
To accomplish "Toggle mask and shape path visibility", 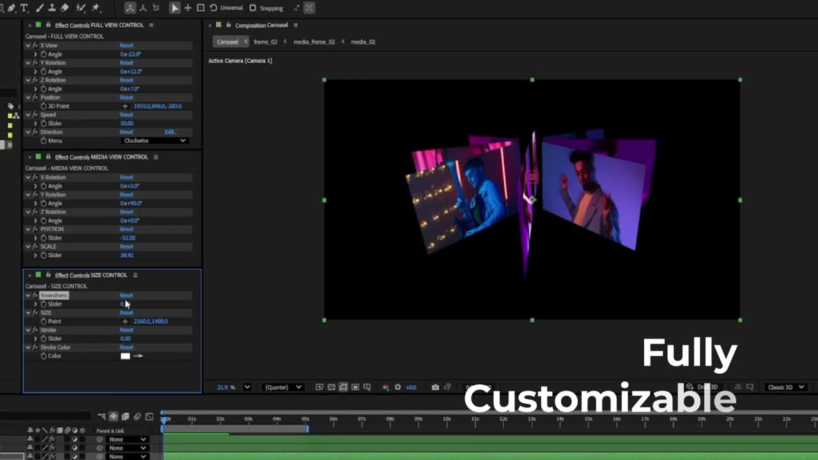I will 343,387.
